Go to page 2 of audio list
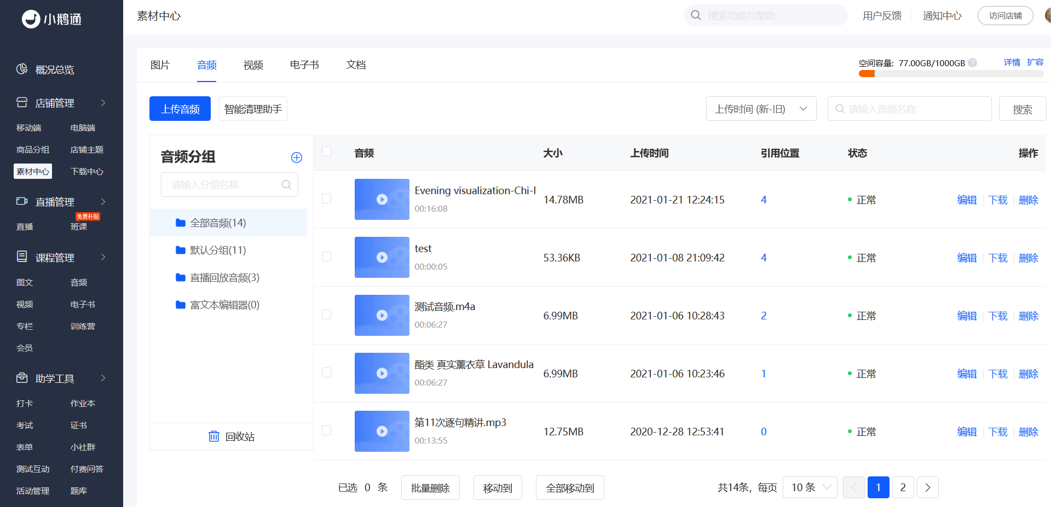Viewport: 1051px width, 507px height. coord(903,487)
